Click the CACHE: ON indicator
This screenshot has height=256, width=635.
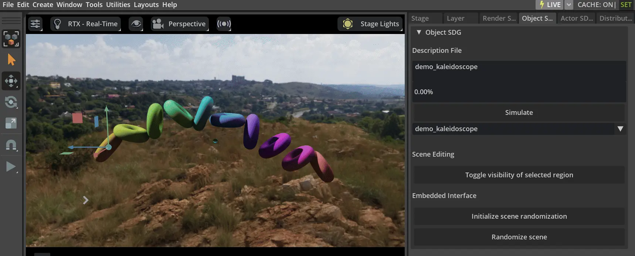click(596, 5)
